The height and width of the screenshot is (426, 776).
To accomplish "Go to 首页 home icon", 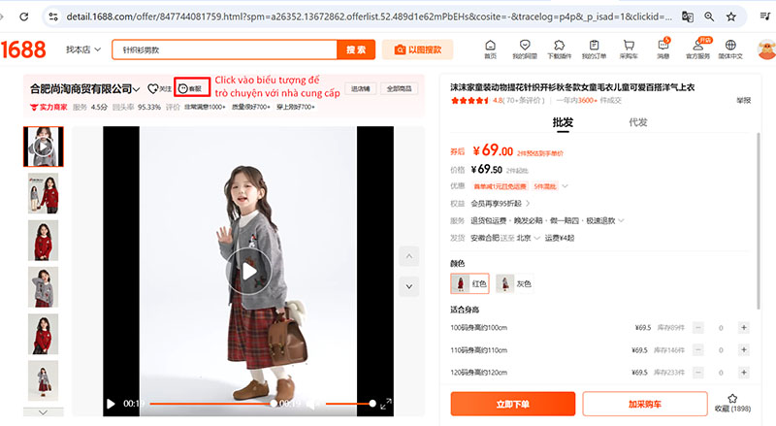I will click(490, 44).
